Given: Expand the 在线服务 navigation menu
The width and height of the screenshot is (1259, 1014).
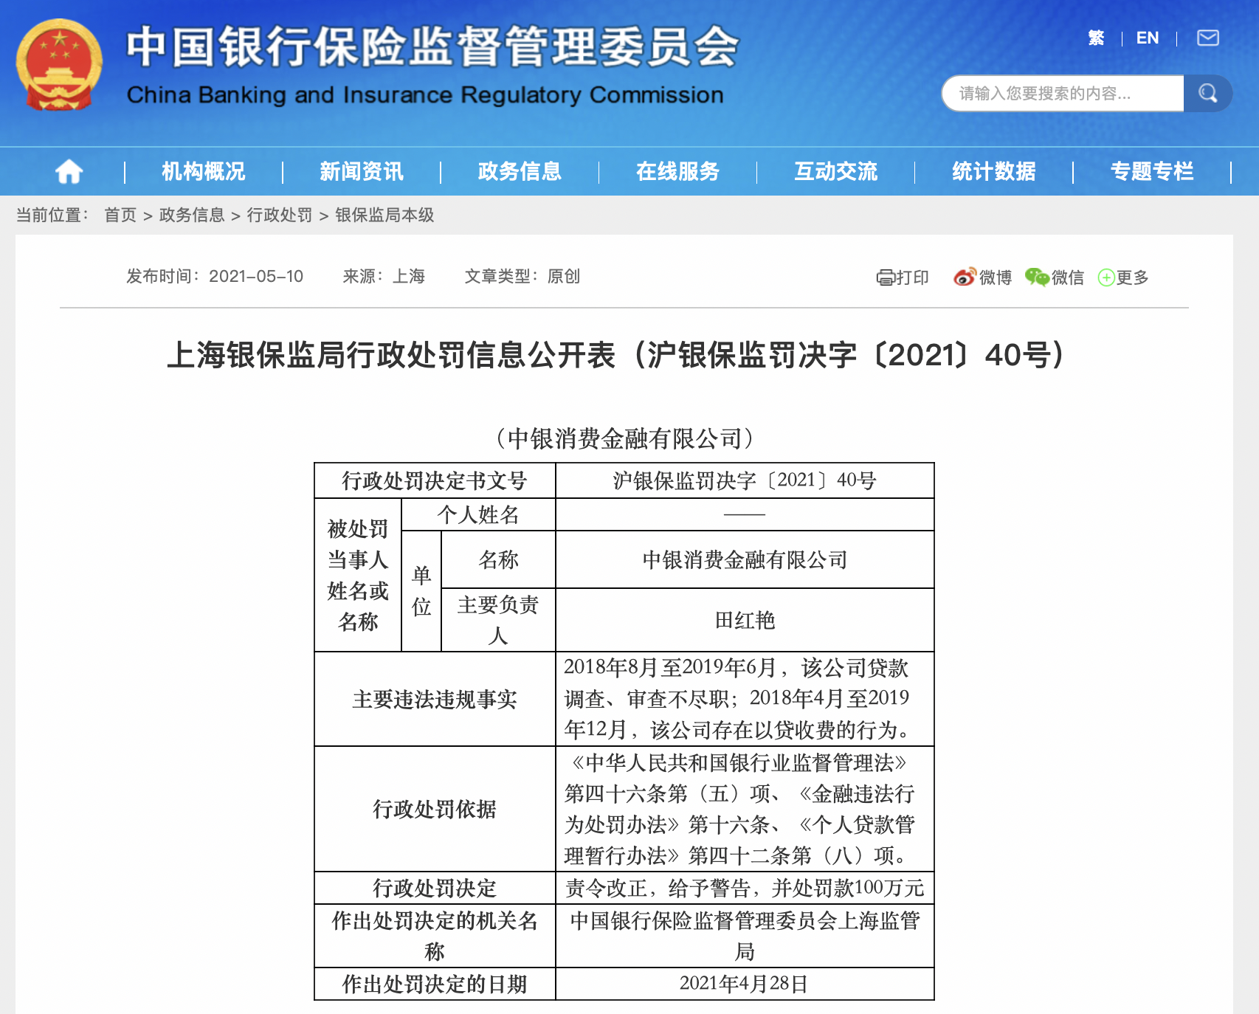Looking at the screenshot, I should (x=677, y=171).
